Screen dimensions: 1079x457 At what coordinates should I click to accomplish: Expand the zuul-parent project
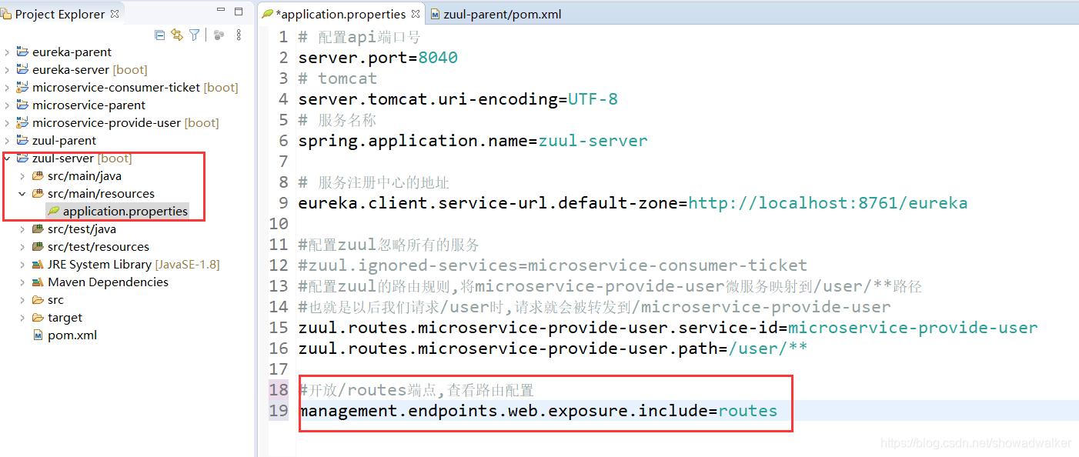click(x=8, y=141)
